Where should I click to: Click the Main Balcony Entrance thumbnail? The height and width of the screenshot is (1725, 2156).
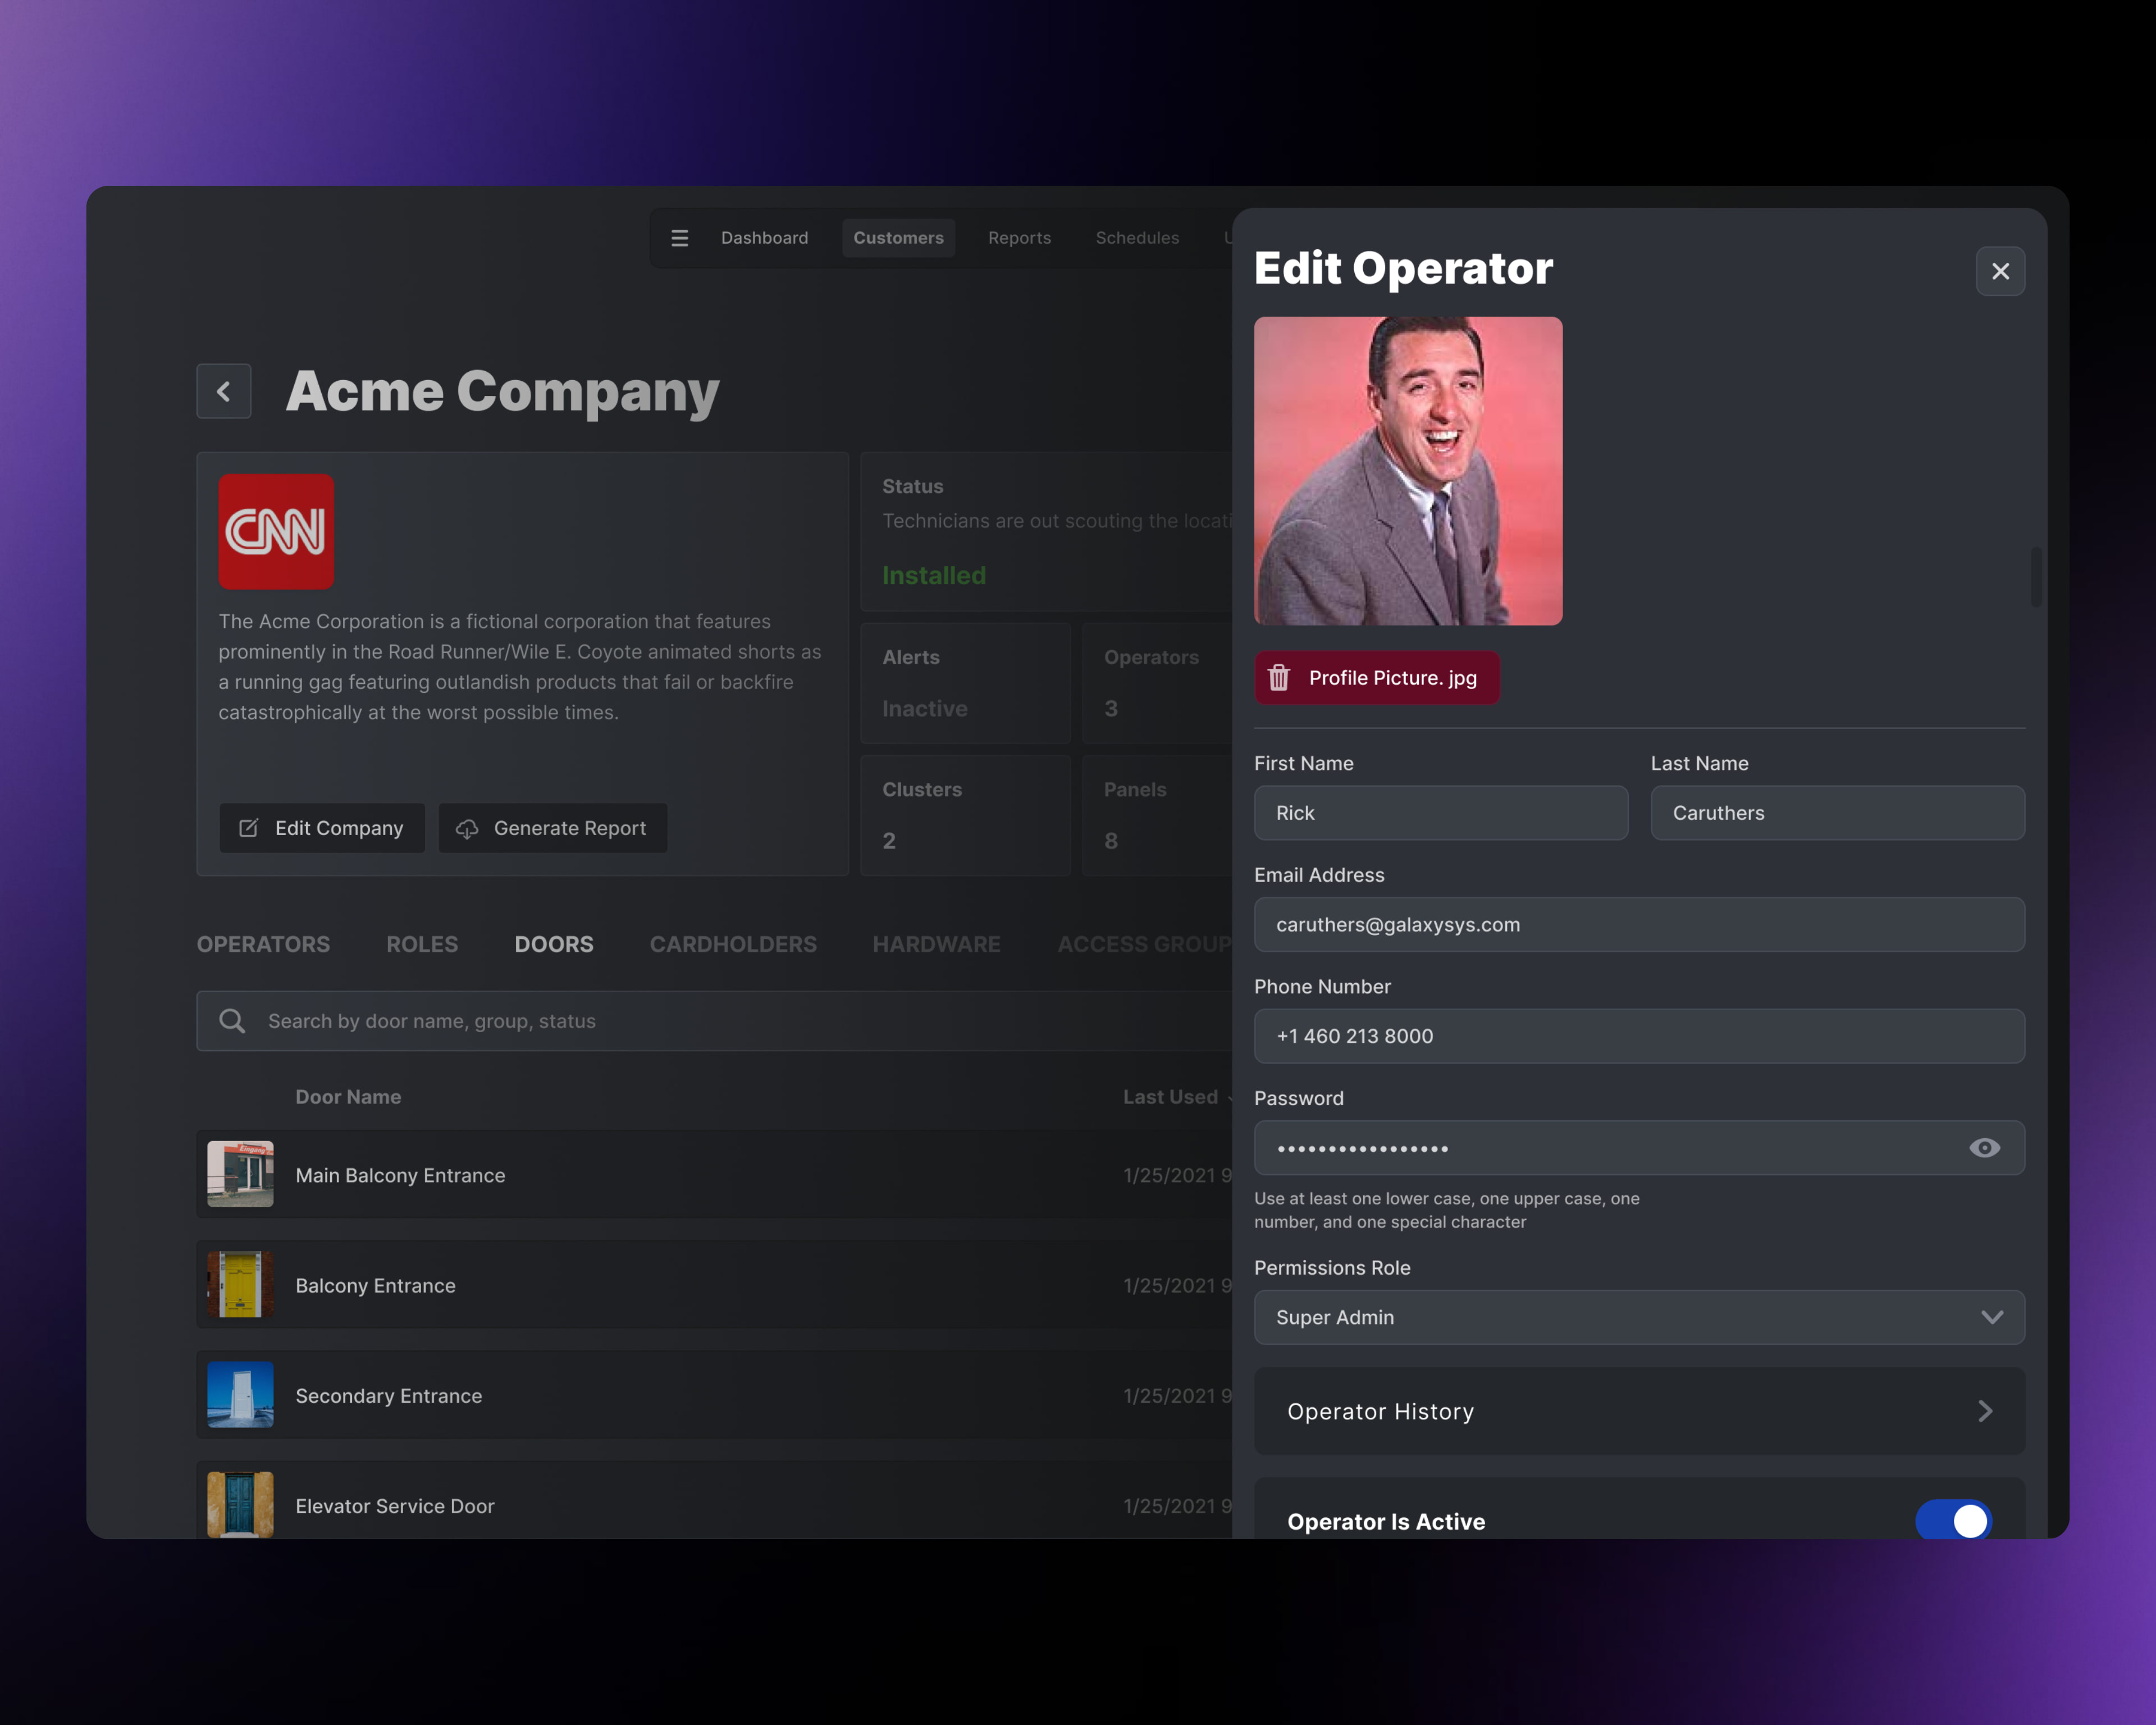pos(240,1174)
